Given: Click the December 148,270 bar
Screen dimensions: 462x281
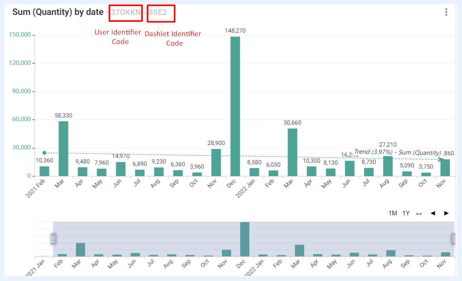Looking at the screenshot, I should [235, 106].
